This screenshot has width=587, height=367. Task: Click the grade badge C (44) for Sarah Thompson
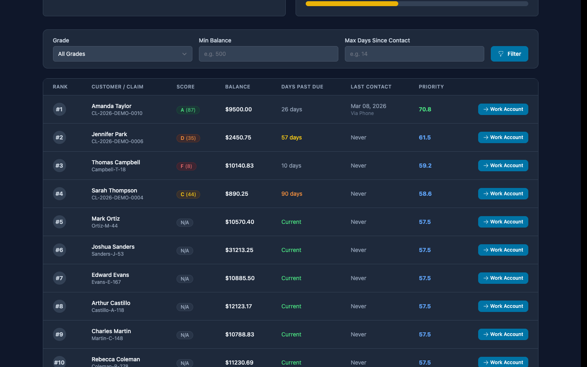(x=188, y=195)
